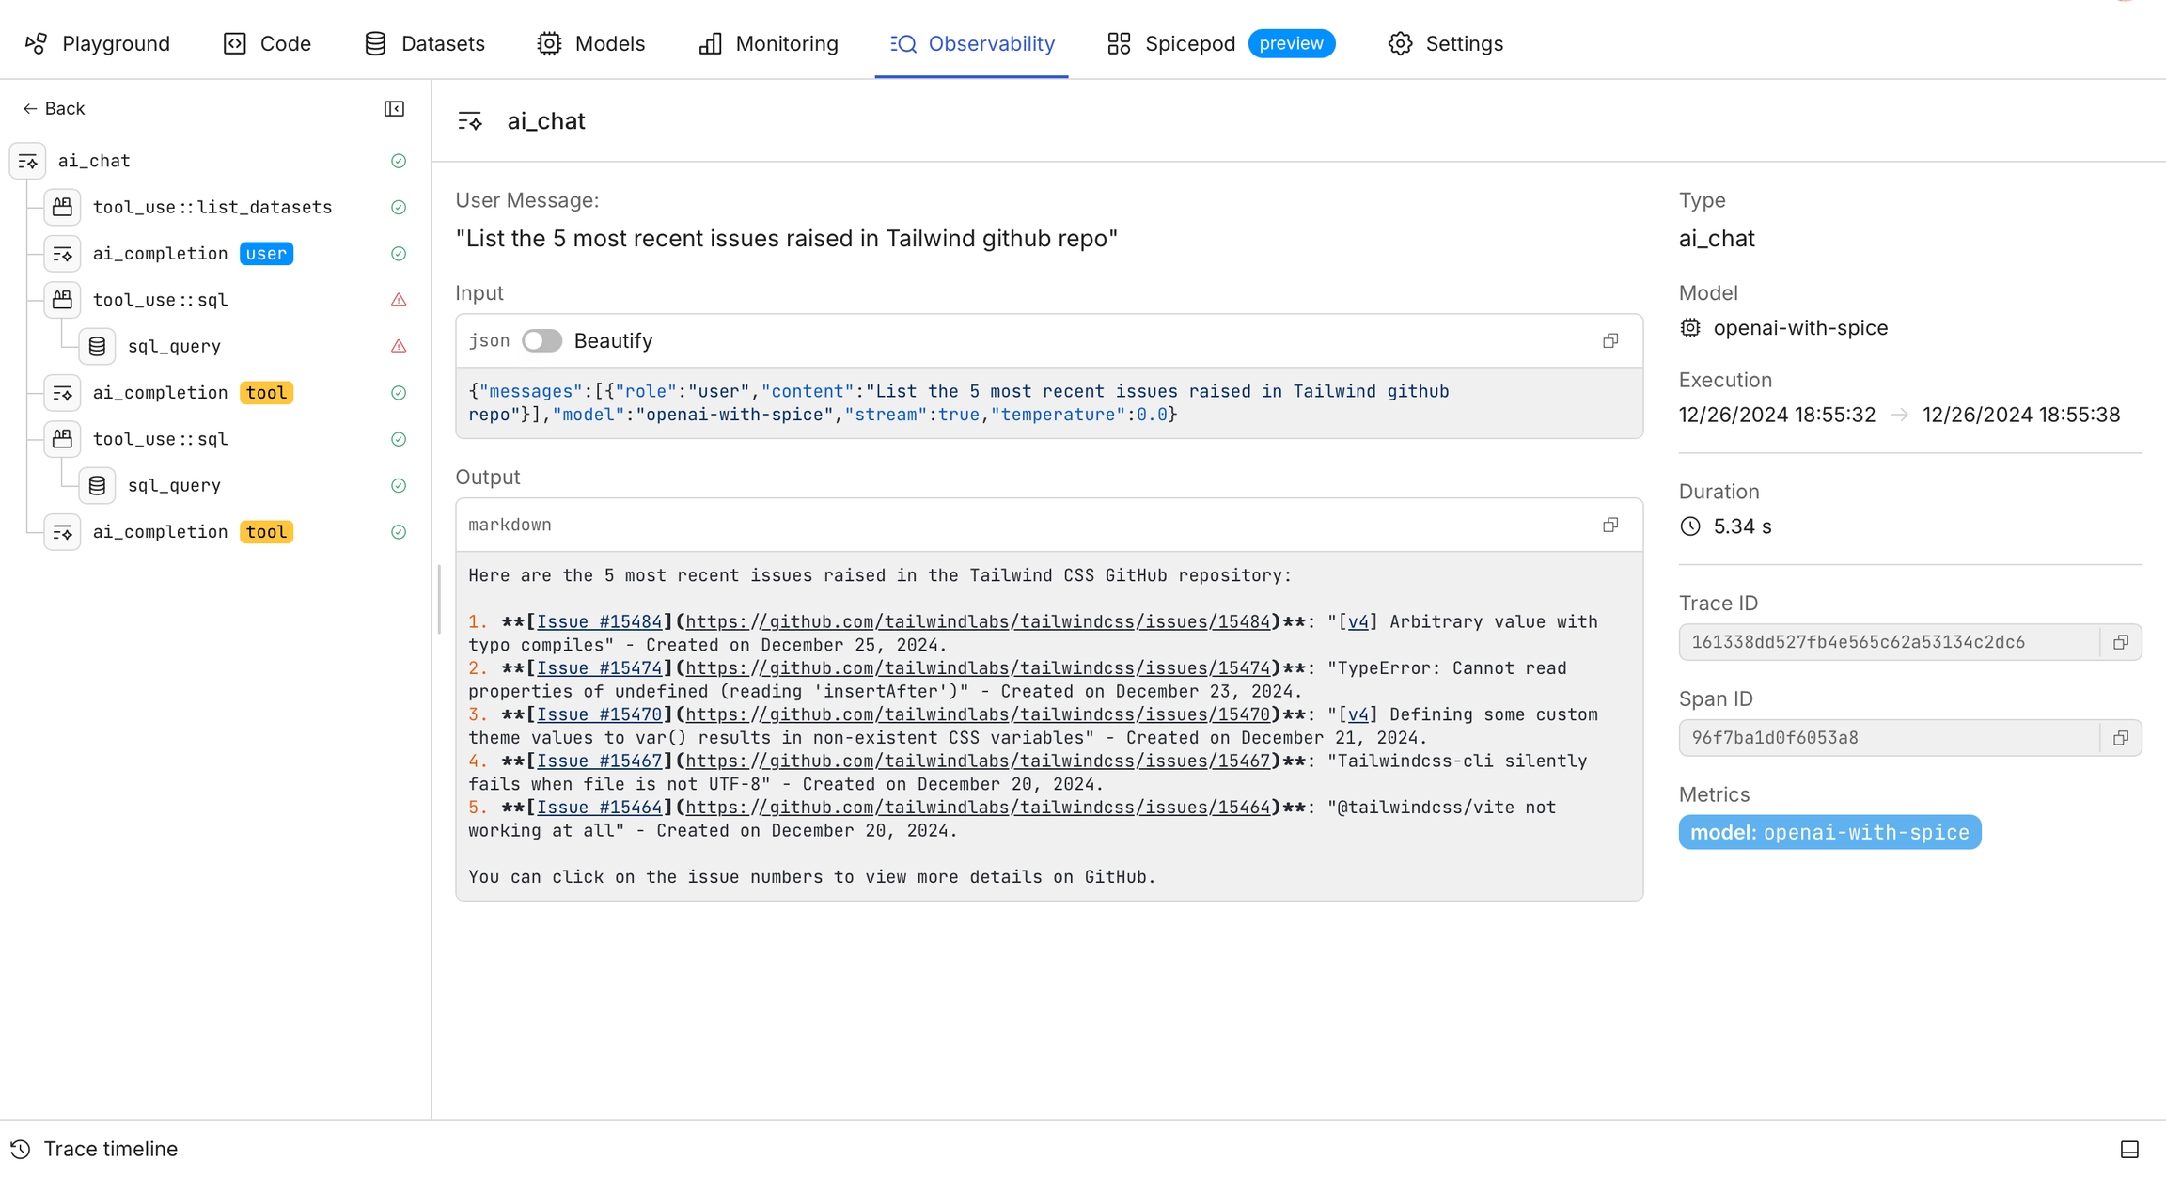Copy the Span ID value
The height and width of the screenshot is (1177, 2166).
pos(2121,738)
